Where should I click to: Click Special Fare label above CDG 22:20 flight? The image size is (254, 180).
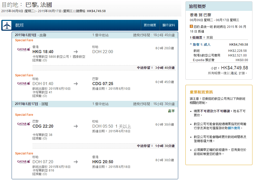pos(24,115)
